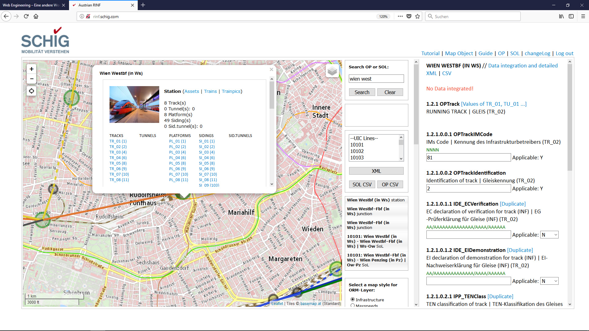The image size is (589, 331).
Task: Zoom in on the map
Action: point(32,69)
